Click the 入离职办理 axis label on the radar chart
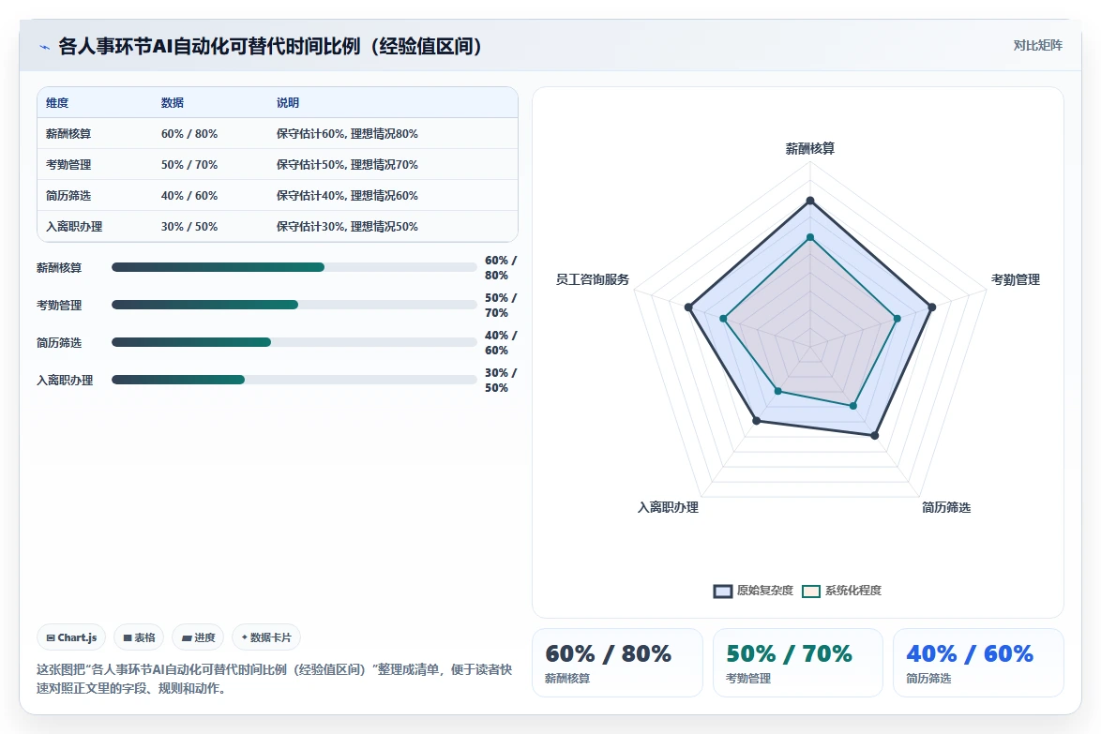1101x734 pixels. [x=668, y=506]
